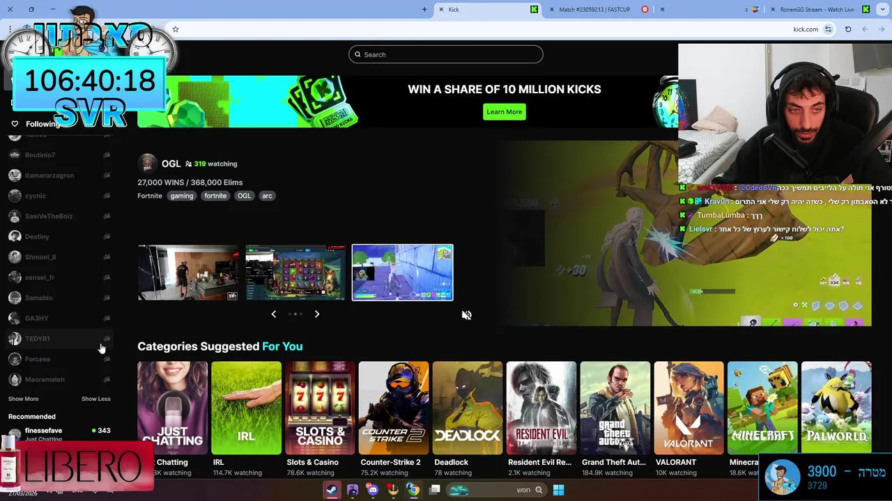Select the Fortnite category label

point(150,196)
